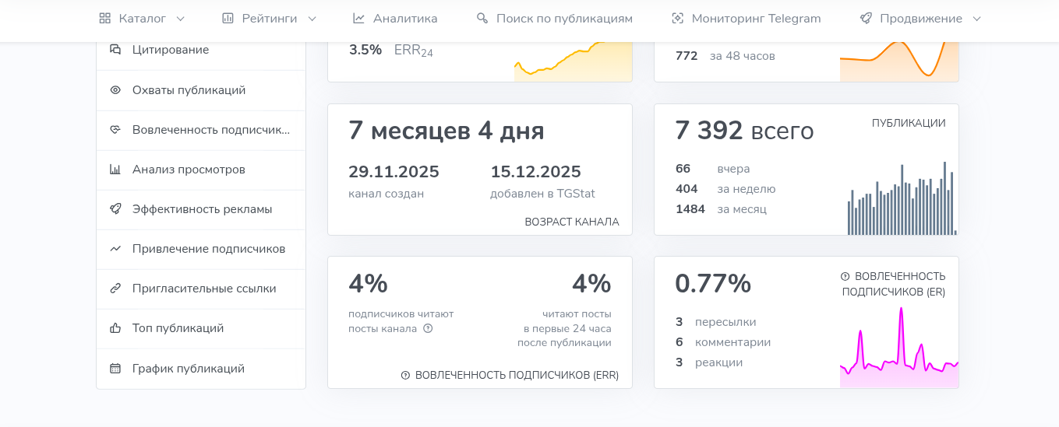The height and width of the screenshot is (427, 1059).
Task: Click the eye icon beside Охваты публикаций
Action: tap(115, 90)
